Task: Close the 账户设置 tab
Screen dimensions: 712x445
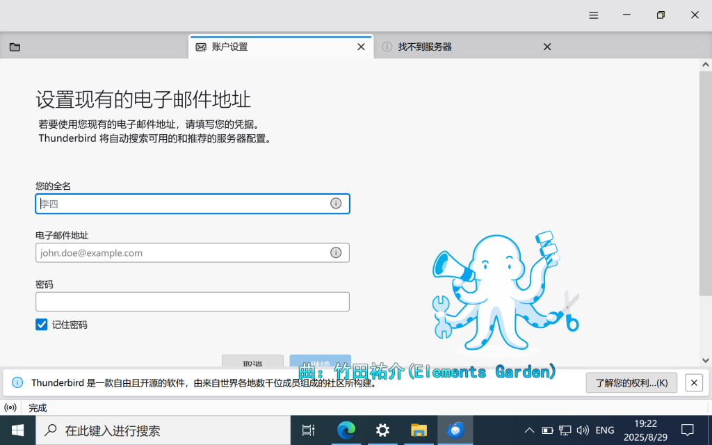Action: [x=361, y=47]
